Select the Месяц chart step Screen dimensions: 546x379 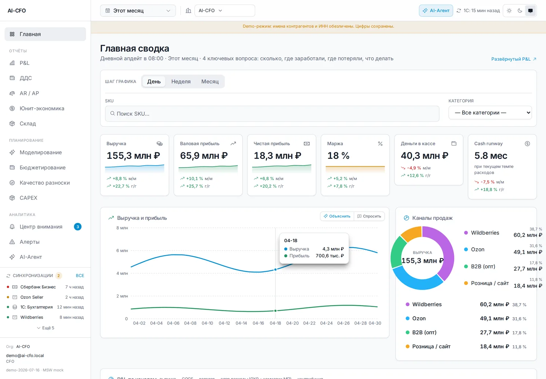[x=210, y=81]
